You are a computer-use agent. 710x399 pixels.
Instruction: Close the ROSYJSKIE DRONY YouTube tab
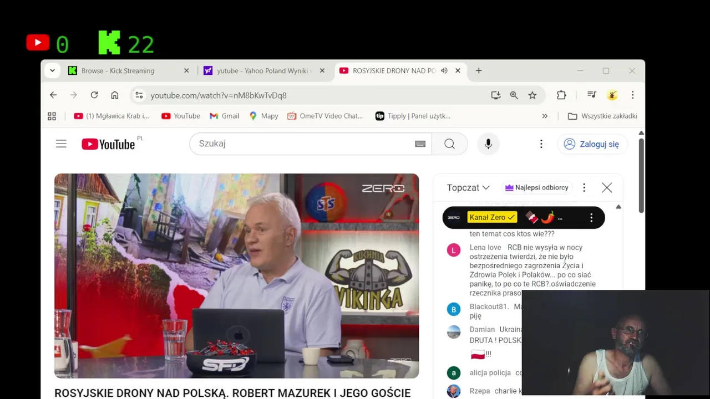coord(458,71)
